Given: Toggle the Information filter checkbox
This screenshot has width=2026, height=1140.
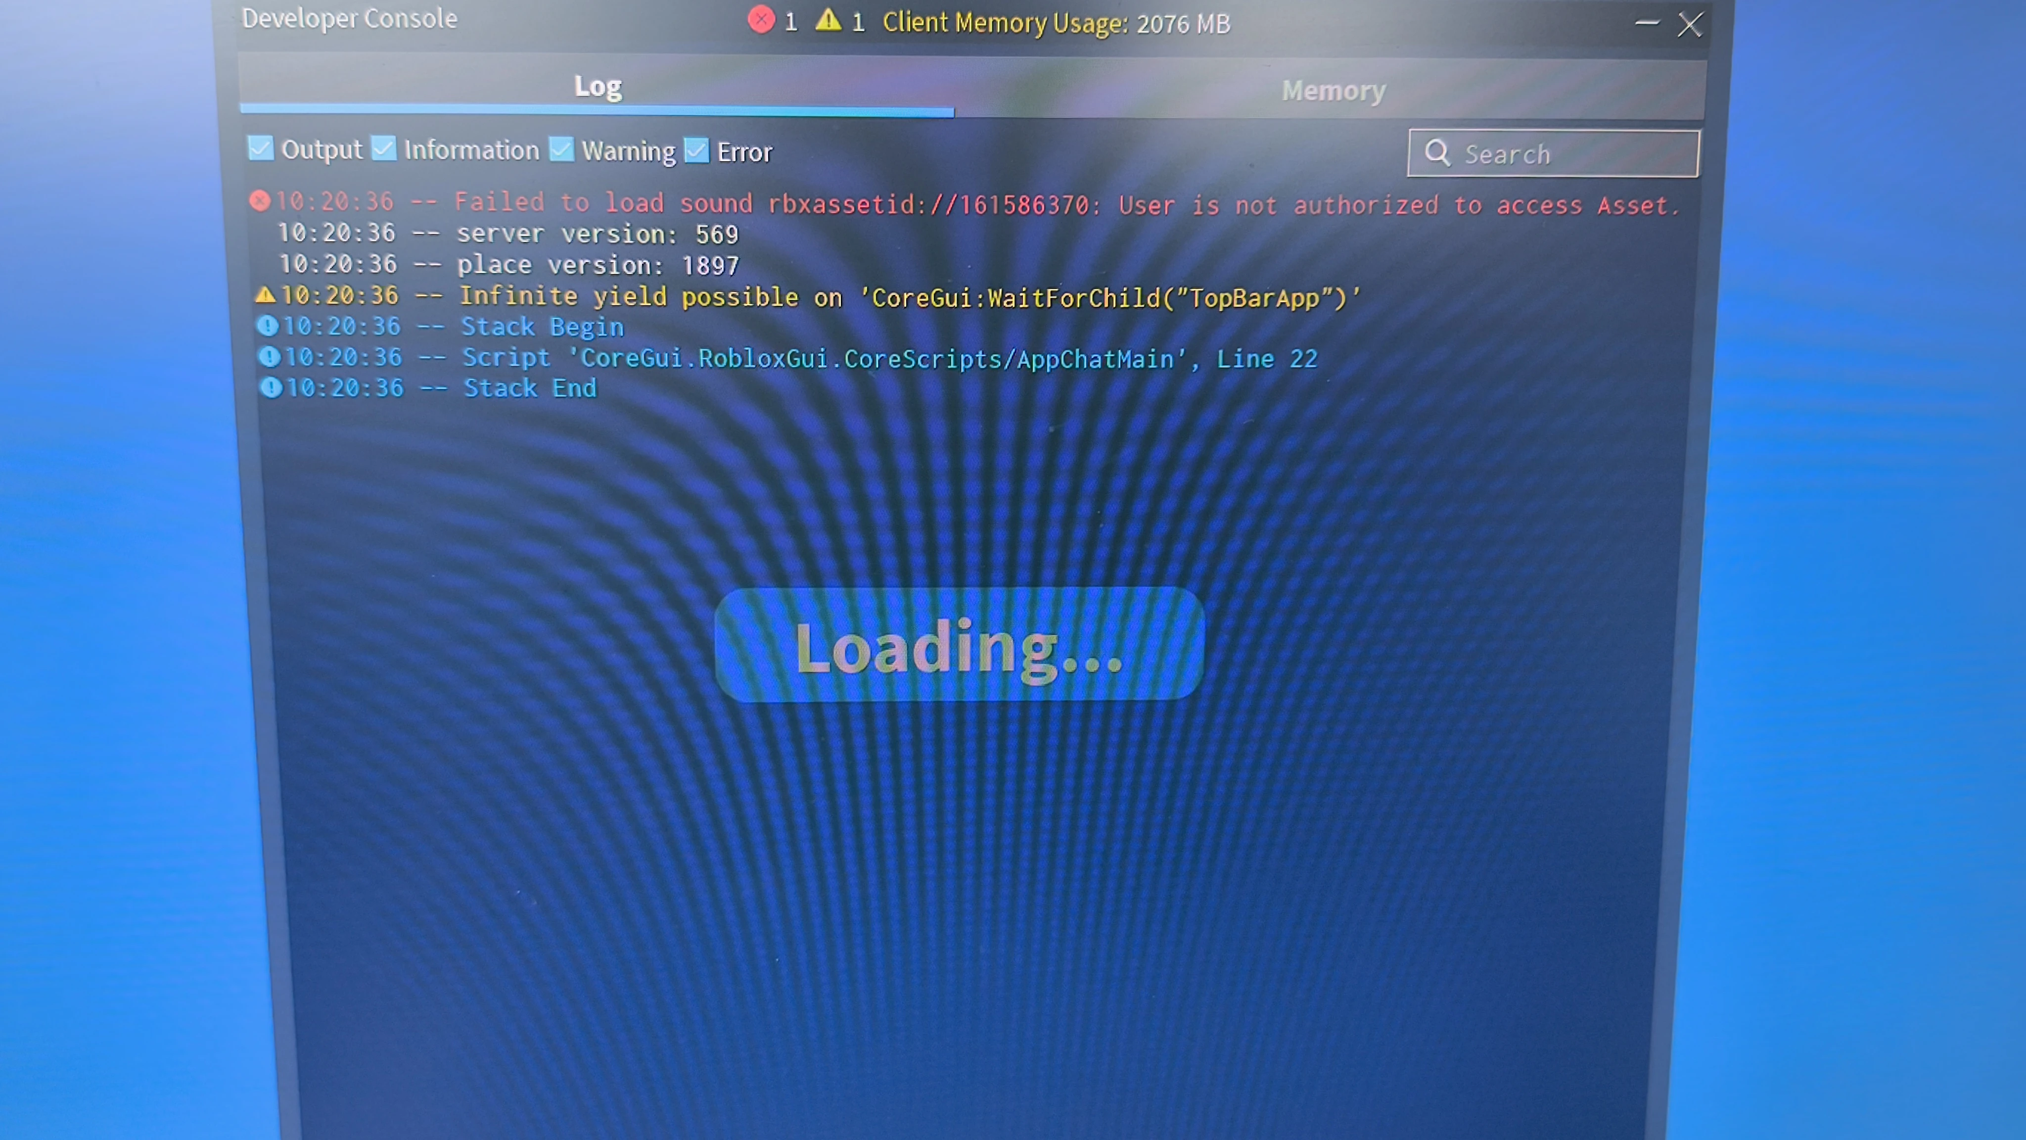Looking at the screenshot, I should click(x=384, y=148).
